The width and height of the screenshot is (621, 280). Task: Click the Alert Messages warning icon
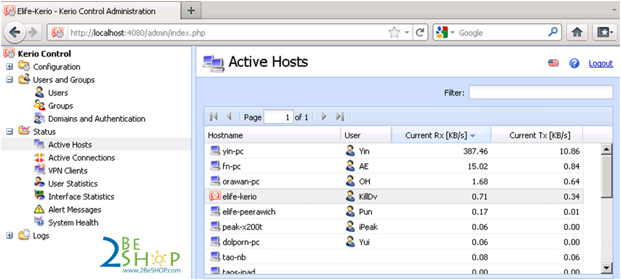click(x=39, y=209)
